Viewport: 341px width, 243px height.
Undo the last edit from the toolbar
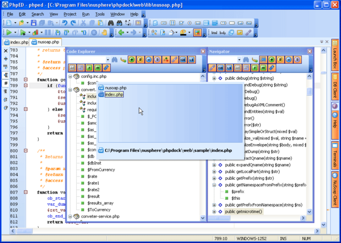point(65,23)
